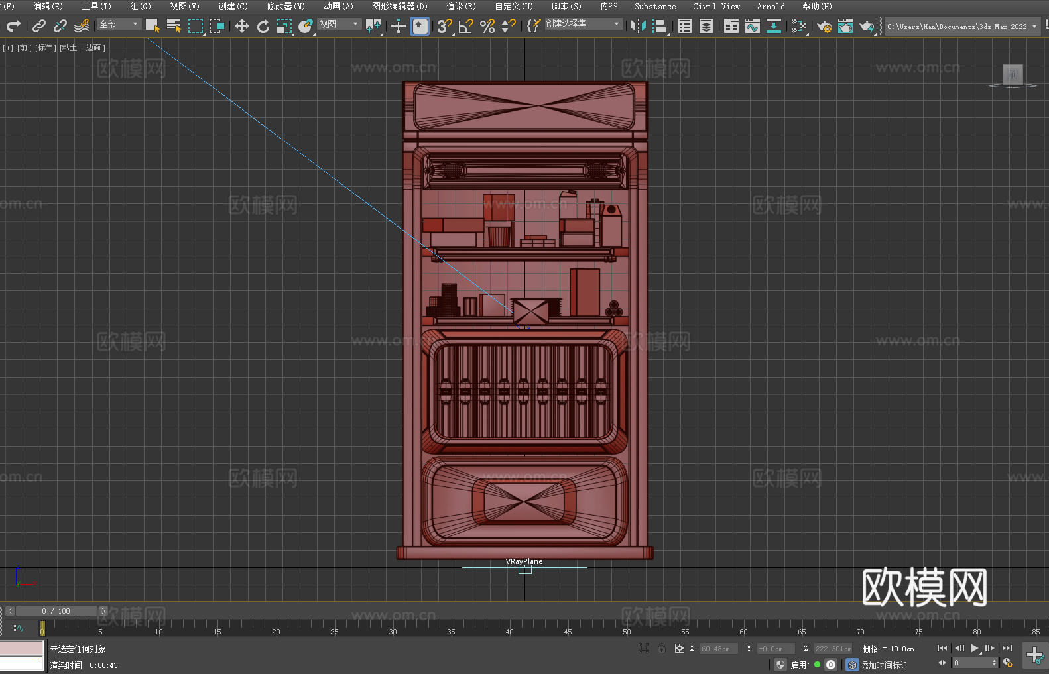Toggle the Layer Explorer icon
The image size is (1049, 674).
pyautogui.click(x=706, y=26)
